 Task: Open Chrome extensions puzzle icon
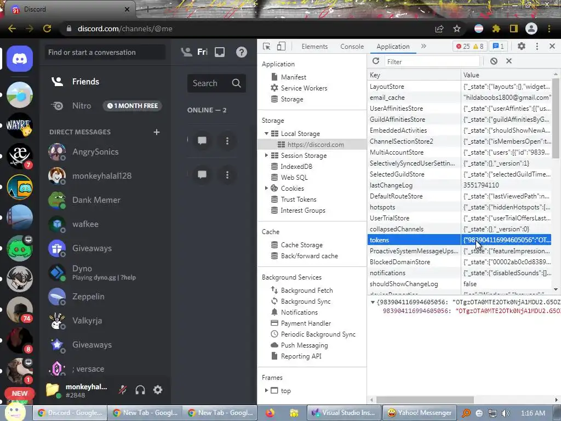[496, 29]
